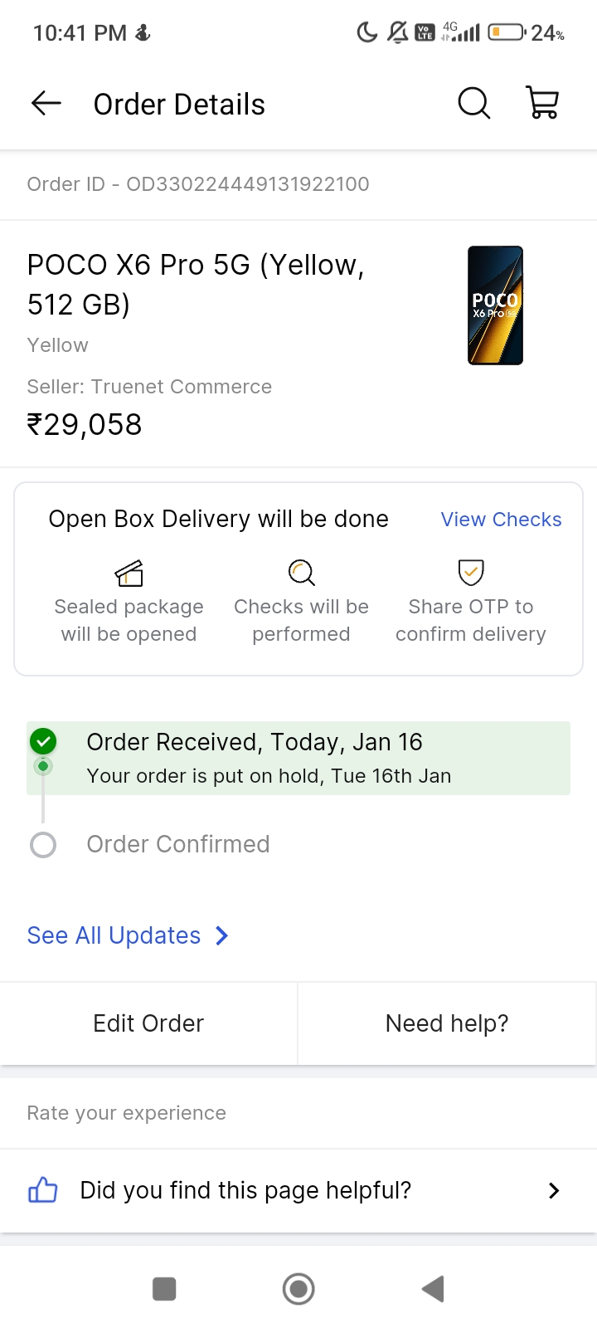Open POCO X6 Pro product thumbnail
597x1328 pixels.
[495, 305]
